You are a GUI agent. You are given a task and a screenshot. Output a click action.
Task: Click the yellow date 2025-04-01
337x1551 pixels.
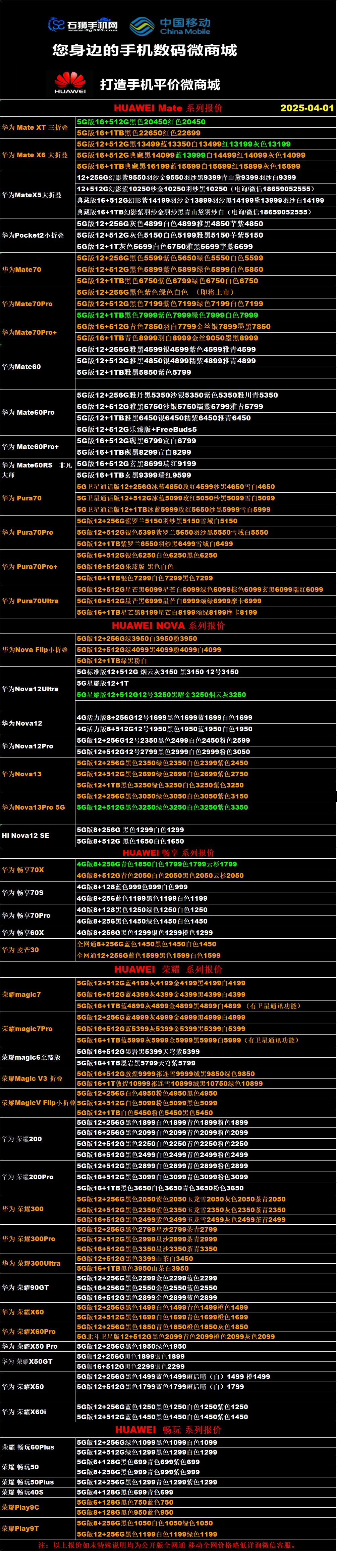point(307,108)
